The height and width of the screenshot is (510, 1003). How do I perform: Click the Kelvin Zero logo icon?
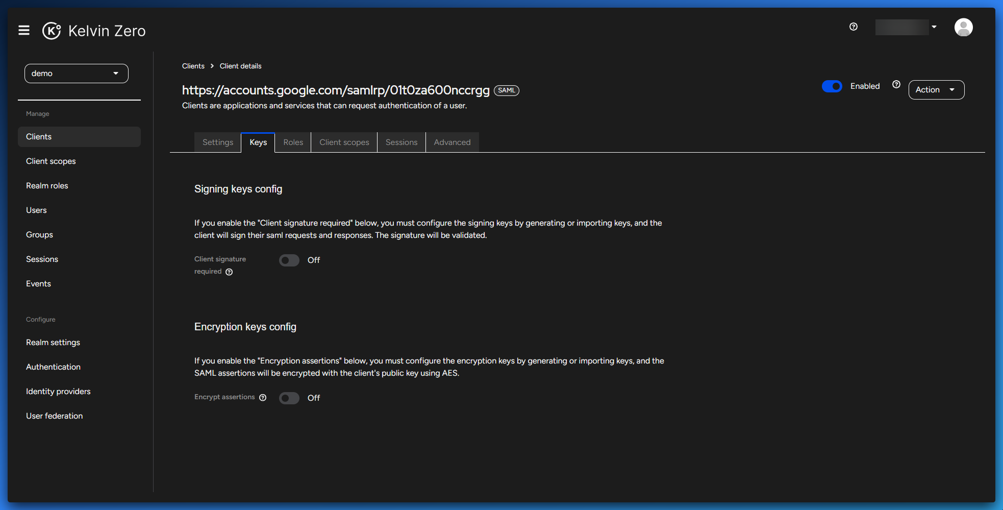52,31
